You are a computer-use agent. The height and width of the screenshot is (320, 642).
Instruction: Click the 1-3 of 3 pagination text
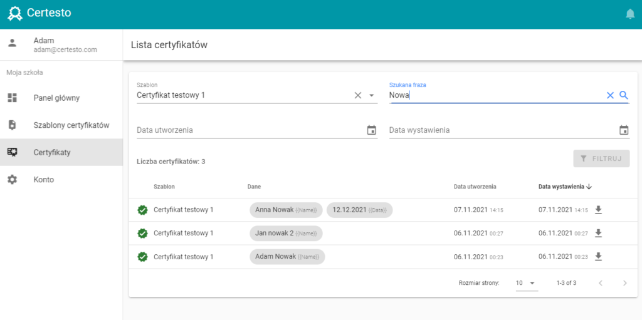click(x=567, y=283)
